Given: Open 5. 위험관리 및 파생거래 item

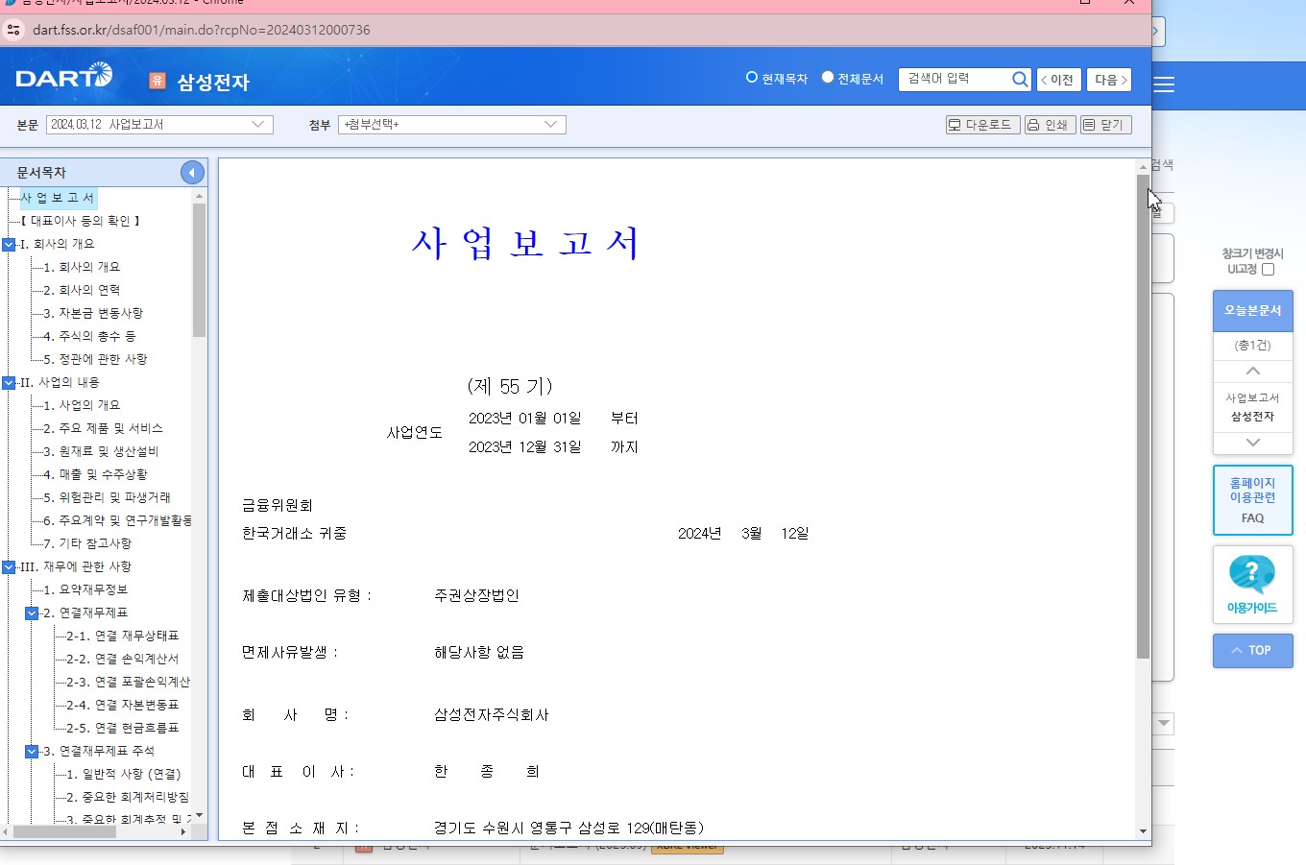Looking at the screenshot, I should coord(107,497).
